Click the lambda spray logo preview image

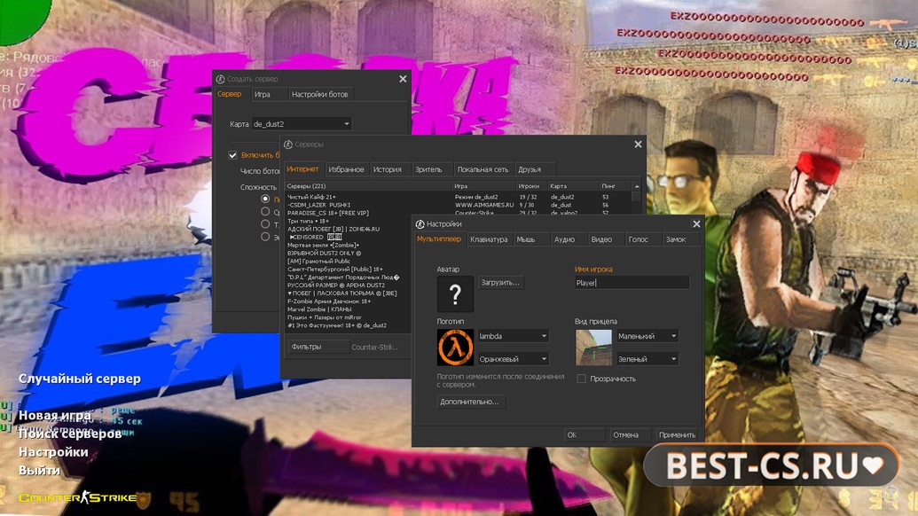click(x=455, y=347)
